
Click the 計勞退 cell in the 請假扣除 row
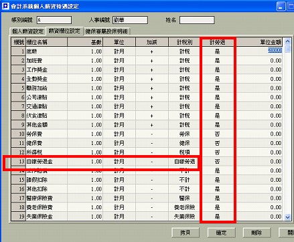click(218, 180)
